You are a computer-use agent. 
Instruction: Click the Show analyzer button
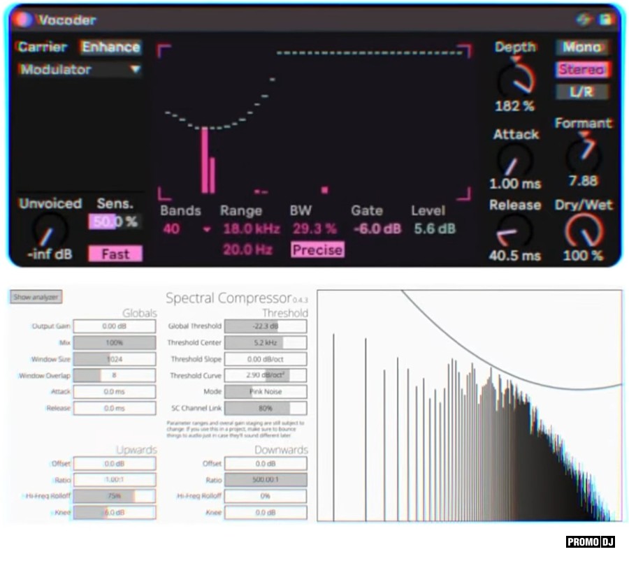click(36, 297)
